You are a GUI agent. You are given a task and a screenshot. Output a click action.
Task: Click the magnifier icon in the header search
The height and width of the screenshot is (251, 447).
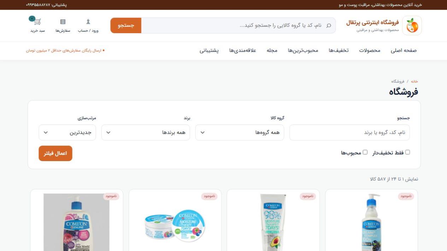pos(329,25)
